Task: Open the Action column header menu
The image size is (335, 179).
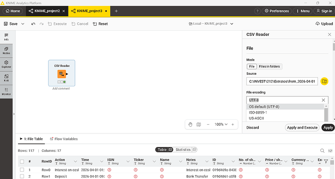Action: tap(75, 162)
